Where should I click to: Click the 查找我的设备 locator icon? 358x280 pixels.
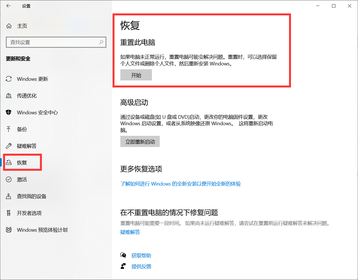coord(9,196)
